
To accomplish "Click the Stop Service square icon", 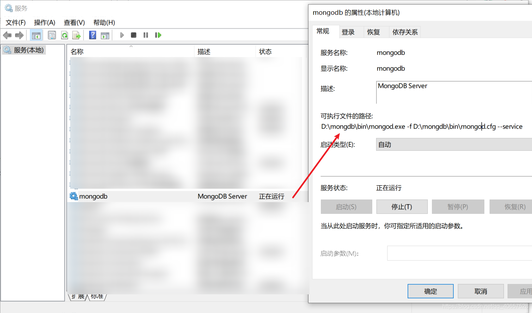I will point(134,35).
